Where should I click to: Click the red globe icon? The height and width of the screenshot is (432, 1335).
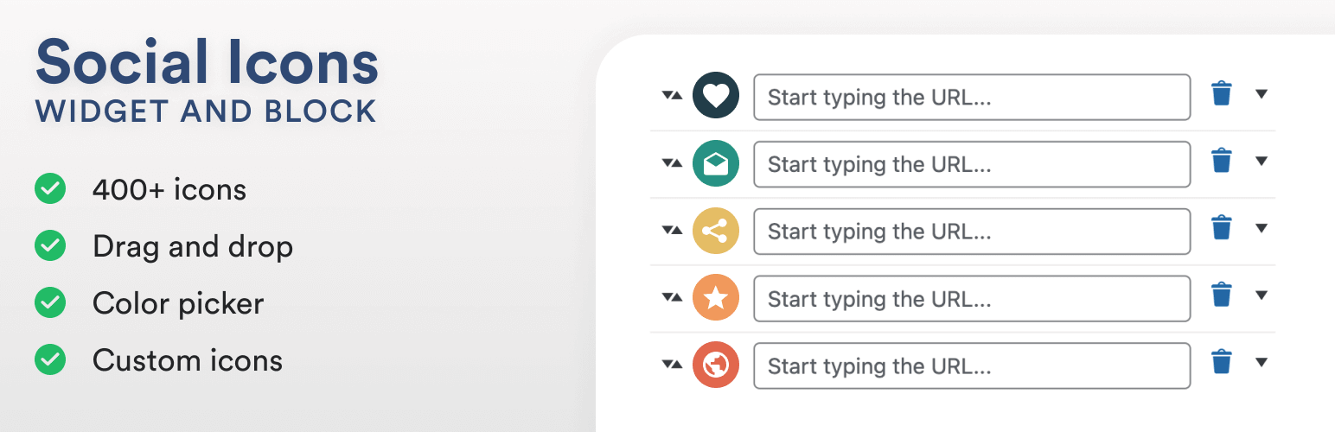(716, 365)
